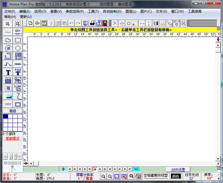This screenshot has width=223, height=183.
Task: Click the 对齐设置 snap settings button
Action: click(x=178, y=170)
